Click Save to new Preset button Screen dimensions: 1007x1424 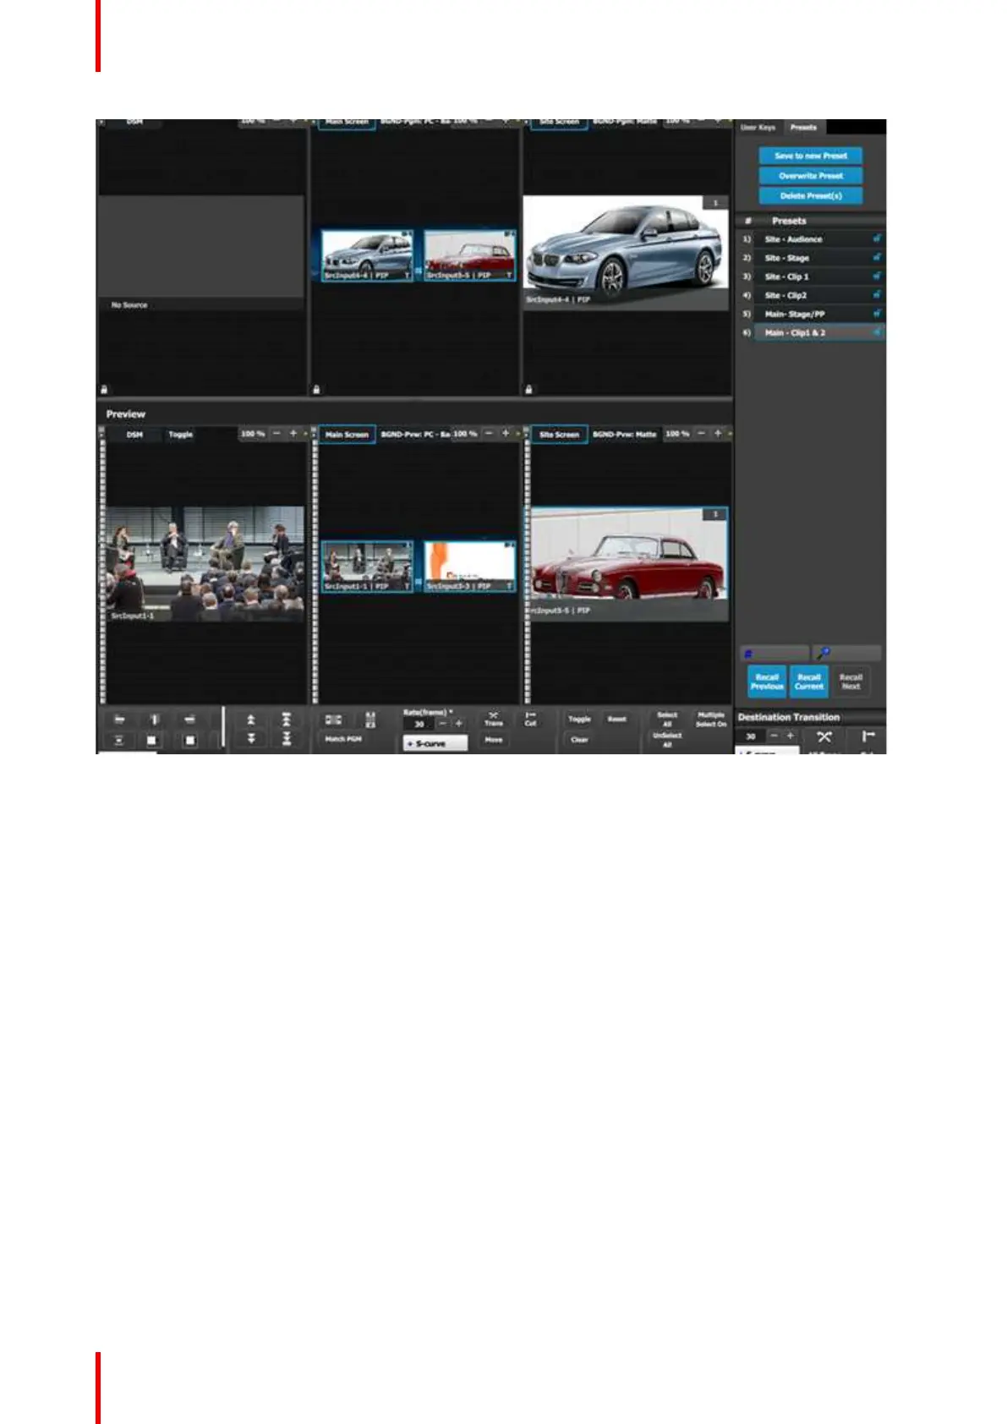coord(810,156)
